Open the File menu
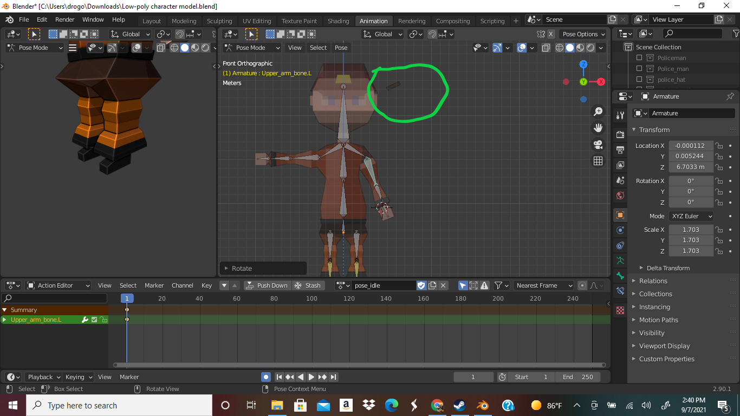 24,19
